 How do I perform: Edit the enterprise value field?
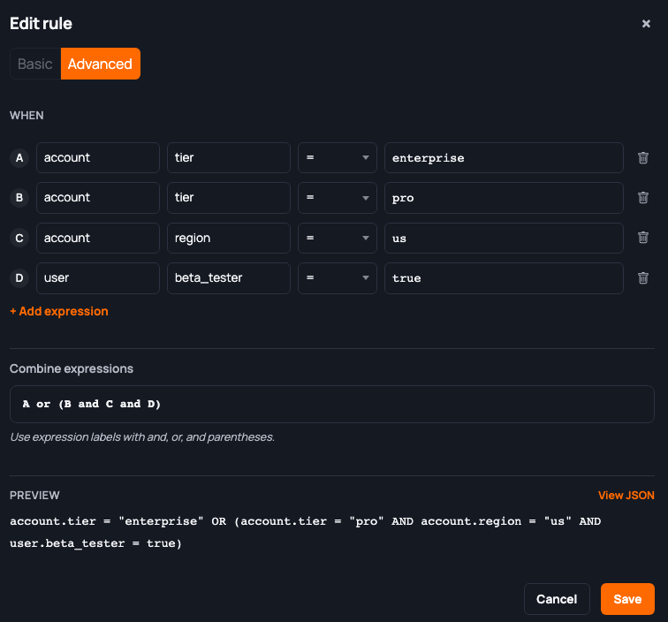coord(504,157)
